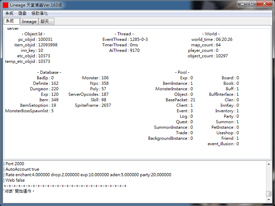Click the log scrollbar down arrow
This screenshot has height=206, width=275.
point(269,200)
